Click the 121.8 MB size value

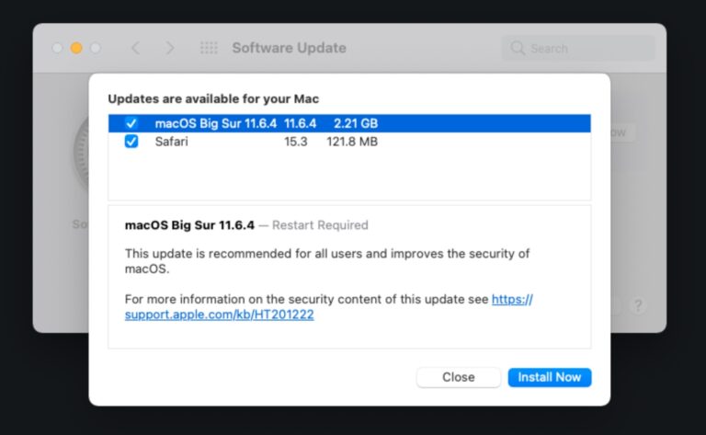point(352,142)
